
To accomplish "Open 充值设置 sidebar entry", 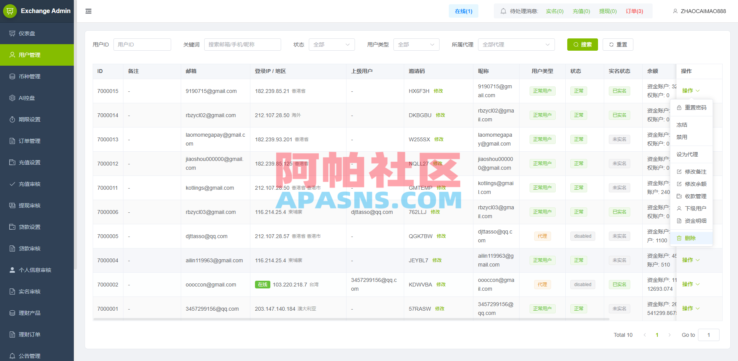I will (x=37, y=162).
